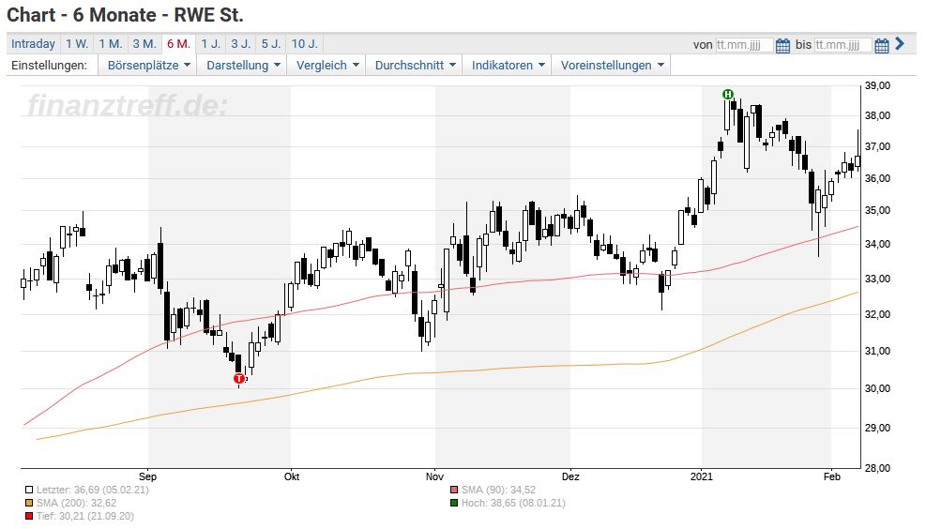Switch to the 1 W. range tab
Screen dimensions: 926x529
click(77, 44)
